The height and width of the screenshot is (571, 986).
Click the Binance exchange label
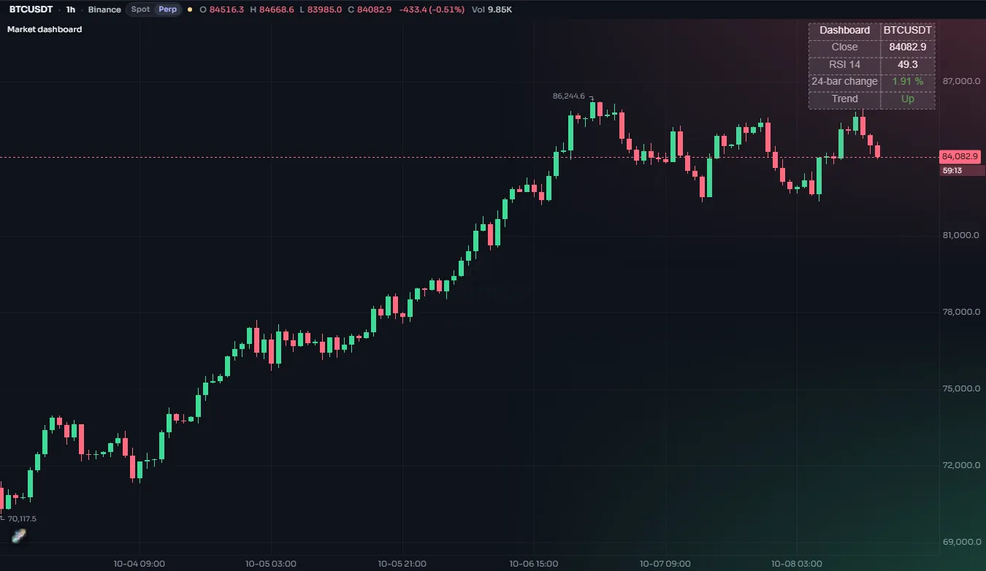click(x=104, y=9)
